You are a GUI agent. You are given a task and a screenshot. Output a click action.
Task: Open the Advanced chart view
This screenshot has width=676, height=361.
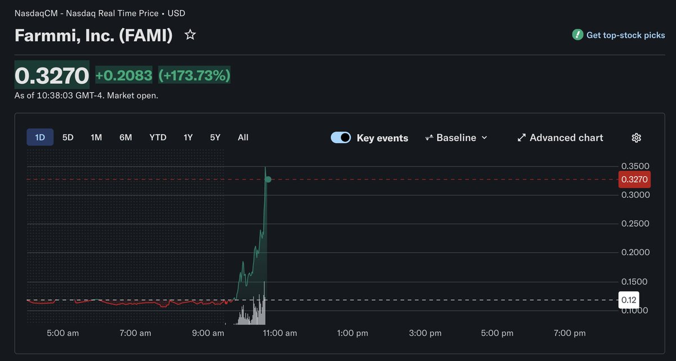pos(560,138)
